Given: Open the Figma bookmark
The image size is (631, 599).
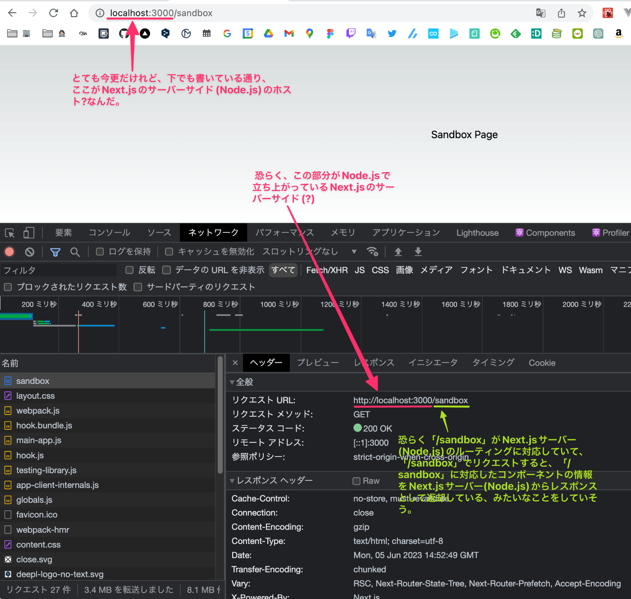Looking at the screenshot, I should click(330, 33).
